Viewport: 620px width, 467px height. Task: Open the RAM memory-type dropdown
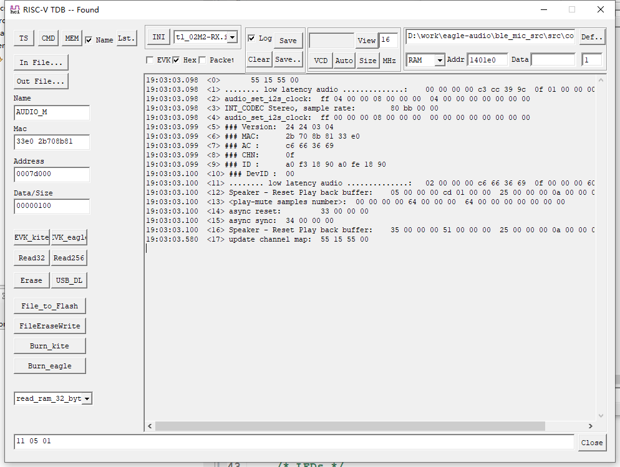point(438,60)
